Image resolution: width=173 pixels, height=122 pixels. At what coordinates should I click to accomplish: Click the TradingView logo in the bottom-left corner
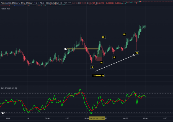[x=3, y=113]
